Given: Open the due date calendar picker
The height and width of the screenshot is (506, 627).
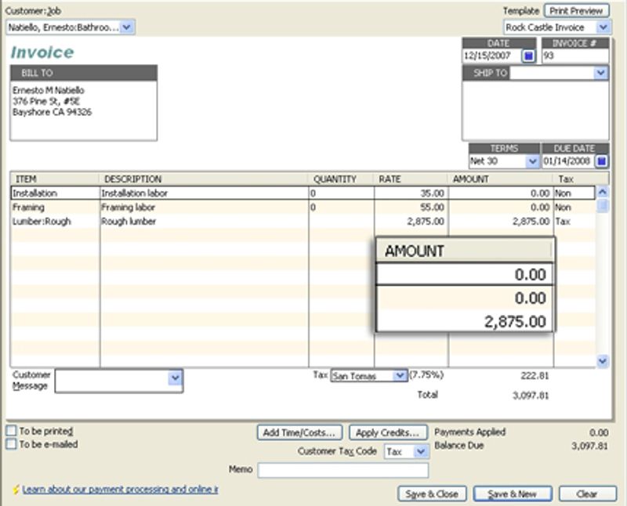Looking at the screenshot, I should pyautogui.click(x=601, y=161).
